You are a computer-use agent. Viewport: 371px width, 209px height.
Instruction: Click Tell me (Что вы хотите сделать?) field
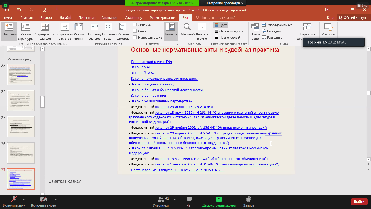(x=215, y=18)
